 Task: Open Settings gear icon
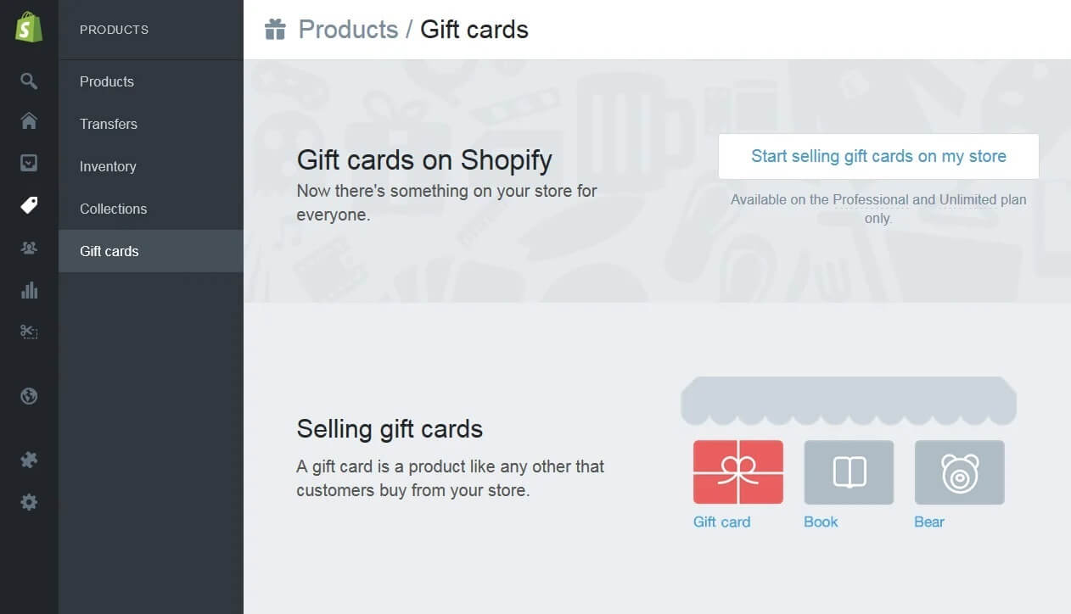point(29,502)
